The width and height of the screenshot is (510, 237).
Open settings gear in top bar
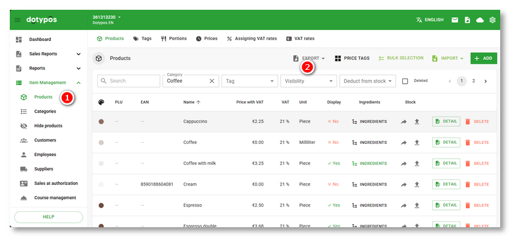click(x=492, y=20)
